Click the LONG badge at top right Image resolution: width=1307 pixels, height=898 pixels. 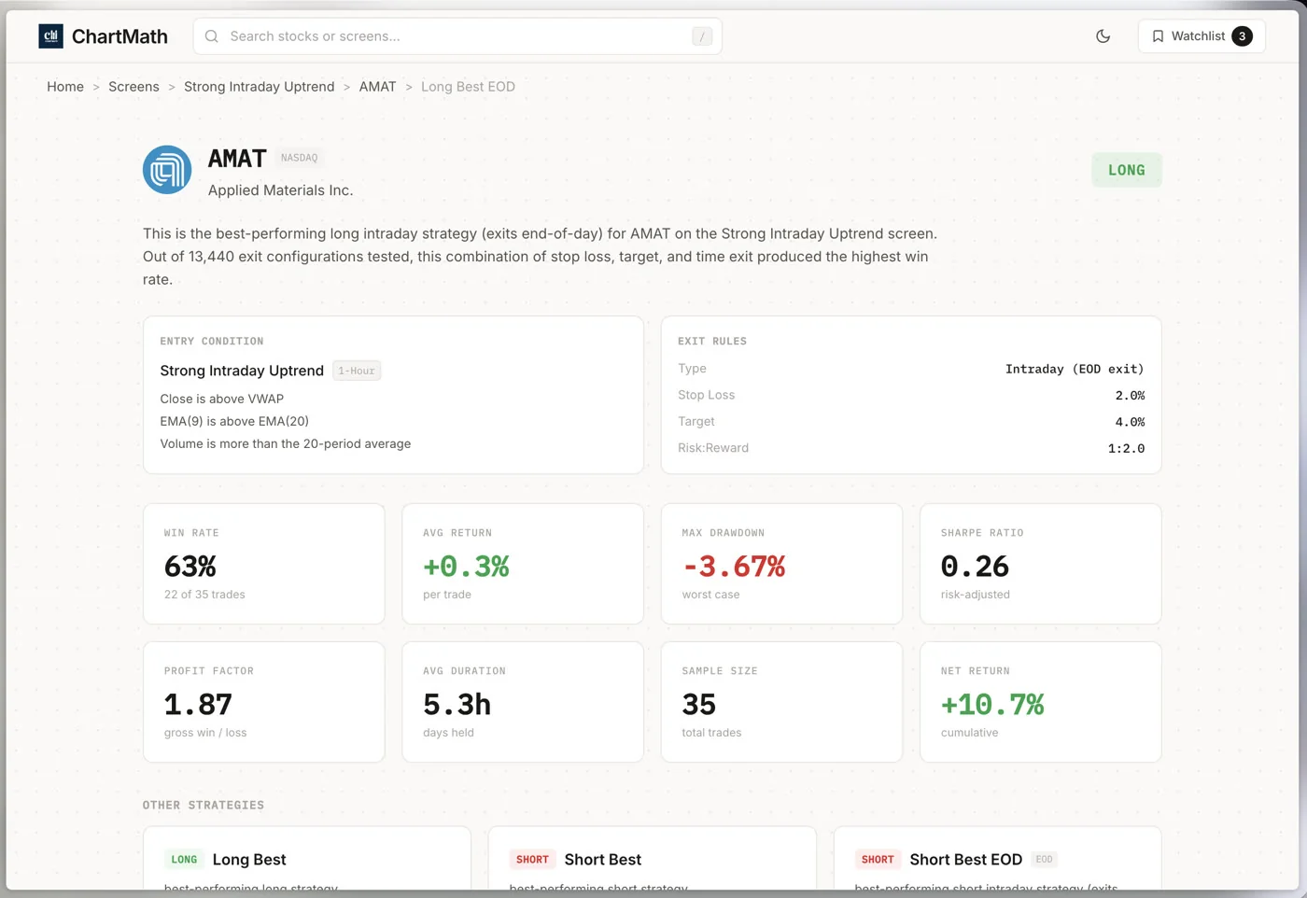1127,170
